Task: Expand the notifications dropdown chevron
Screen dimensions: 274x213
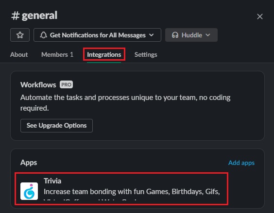Action: [x=151, y=35]
